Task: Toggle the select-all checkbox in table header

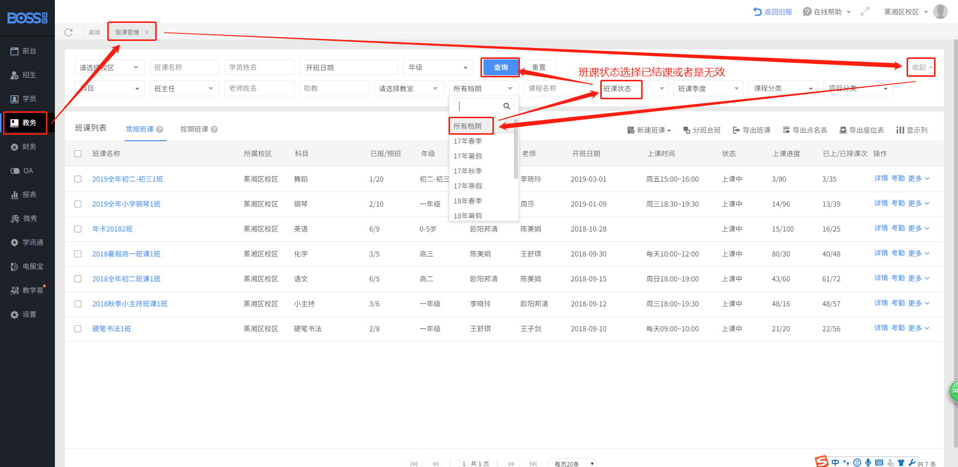Action: [78, 154]
